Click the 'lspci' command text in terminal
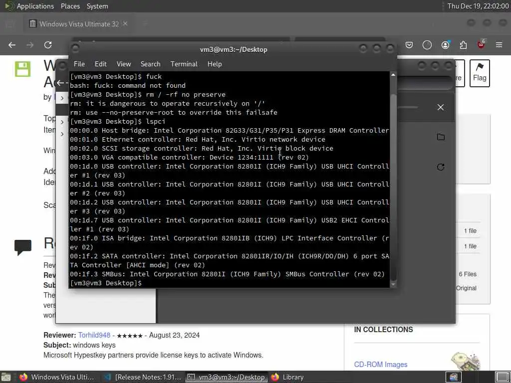Image resolution: width=511 pixels, height=383 pixels. tap(156, 121)
